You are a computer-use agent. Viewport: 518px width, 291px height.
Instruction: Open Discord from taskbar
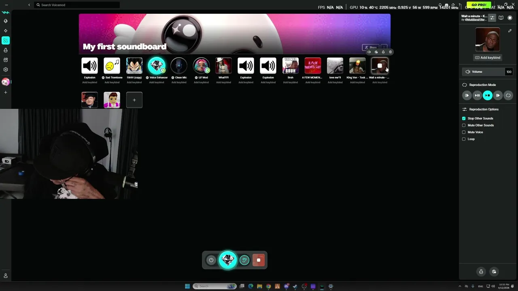tap(286, 286)
